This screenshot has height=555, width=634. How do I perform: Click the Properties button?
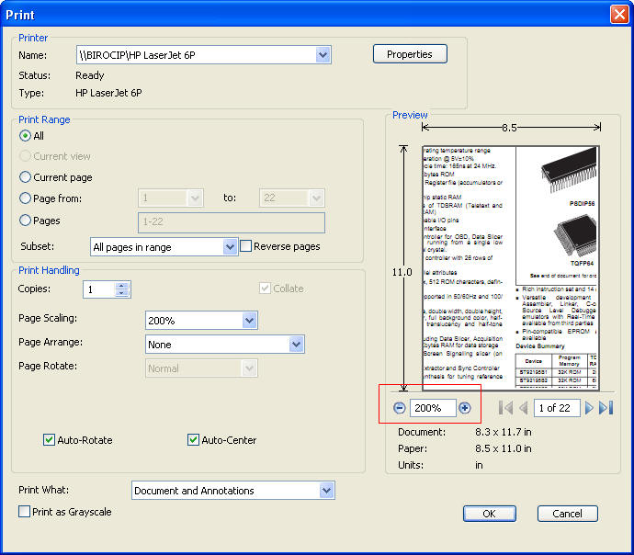pyautogui.click(x=410, y=54)
